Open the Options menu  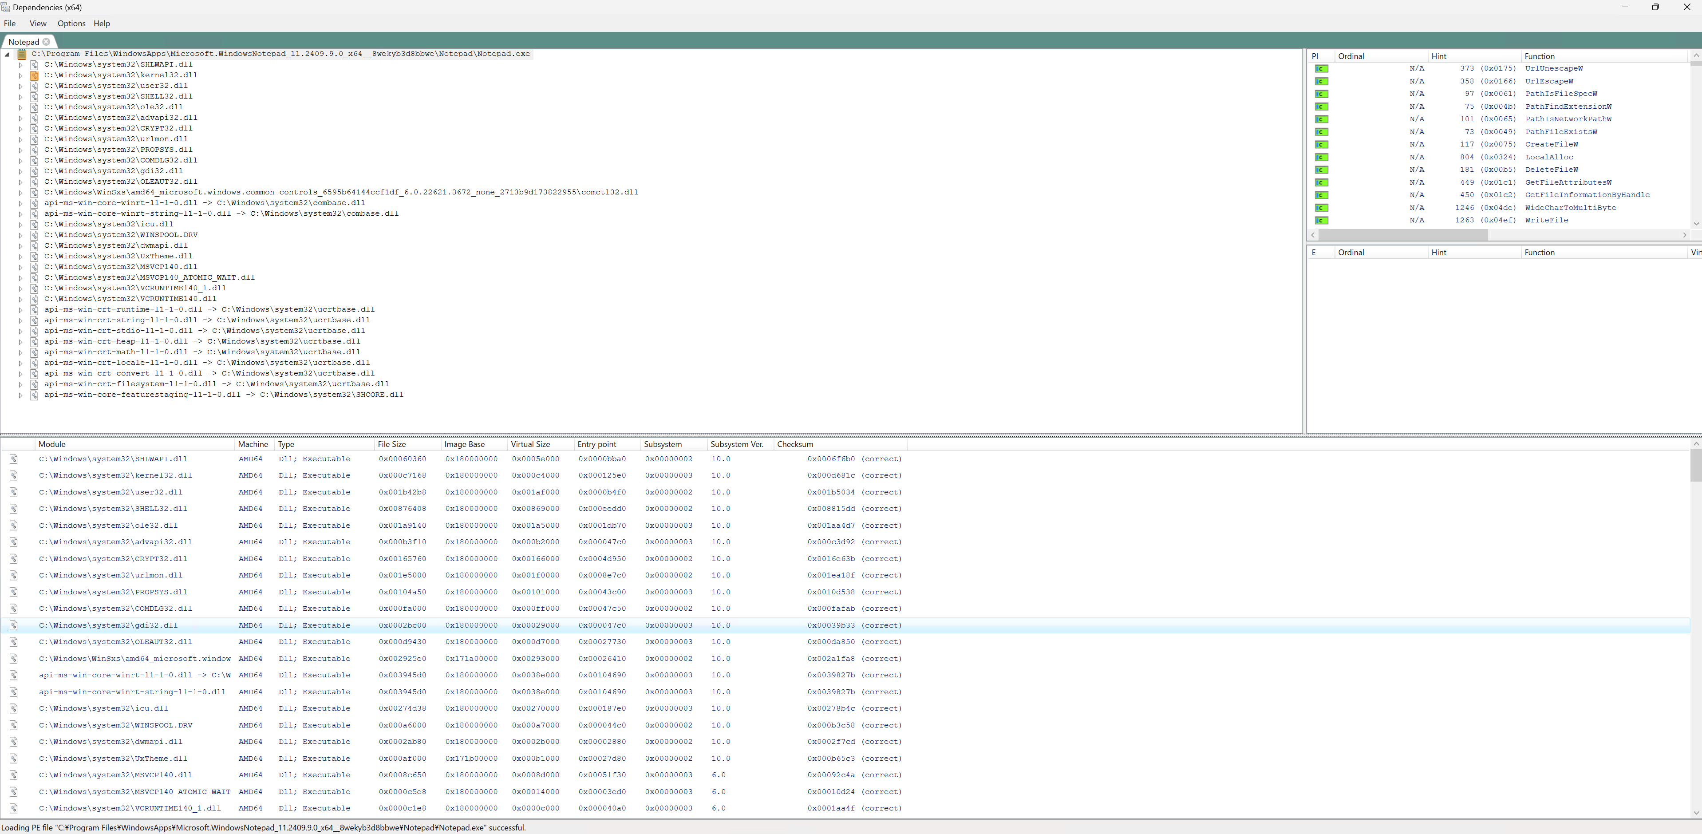(x=71, y=23)
